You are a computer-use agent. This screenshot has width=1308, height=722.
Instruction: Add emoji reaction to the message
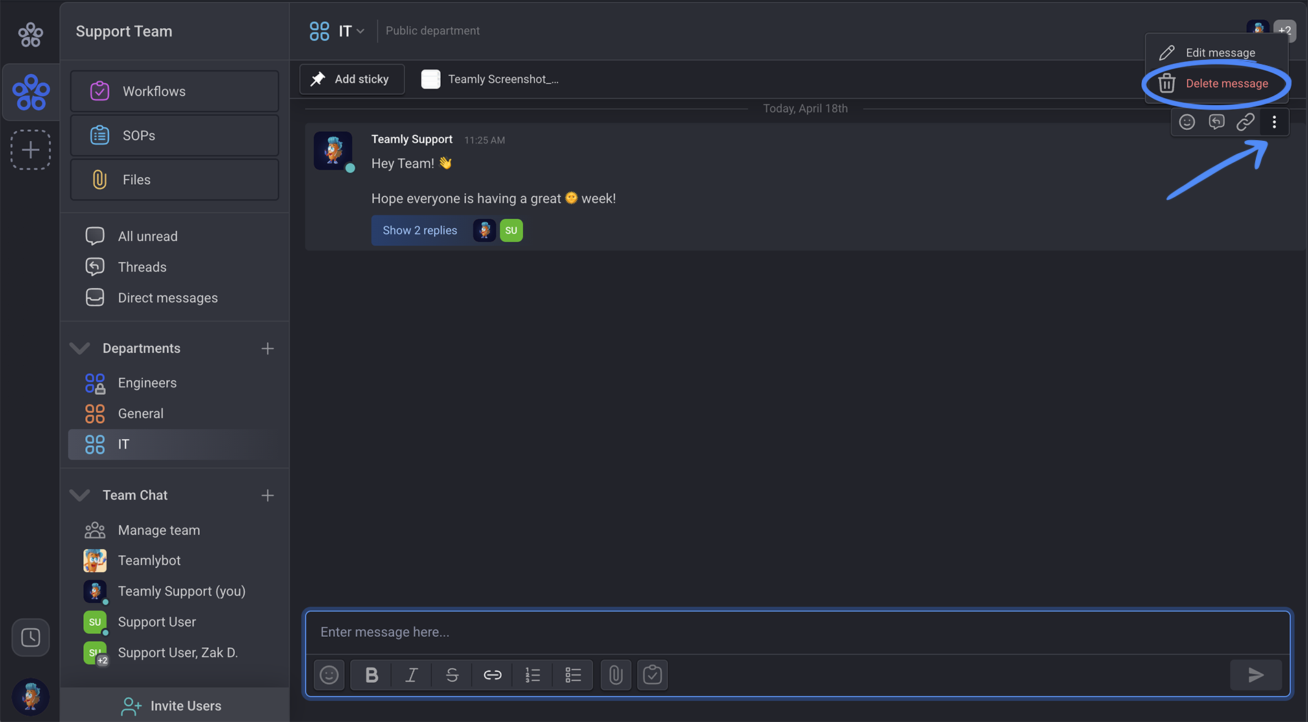[1187, 122]
